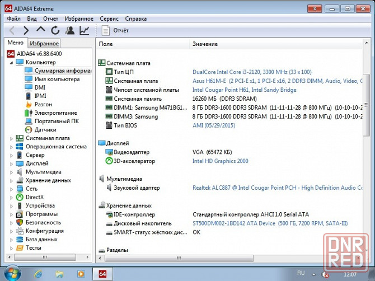Select the Тесты tree node icon

(20, 248)
